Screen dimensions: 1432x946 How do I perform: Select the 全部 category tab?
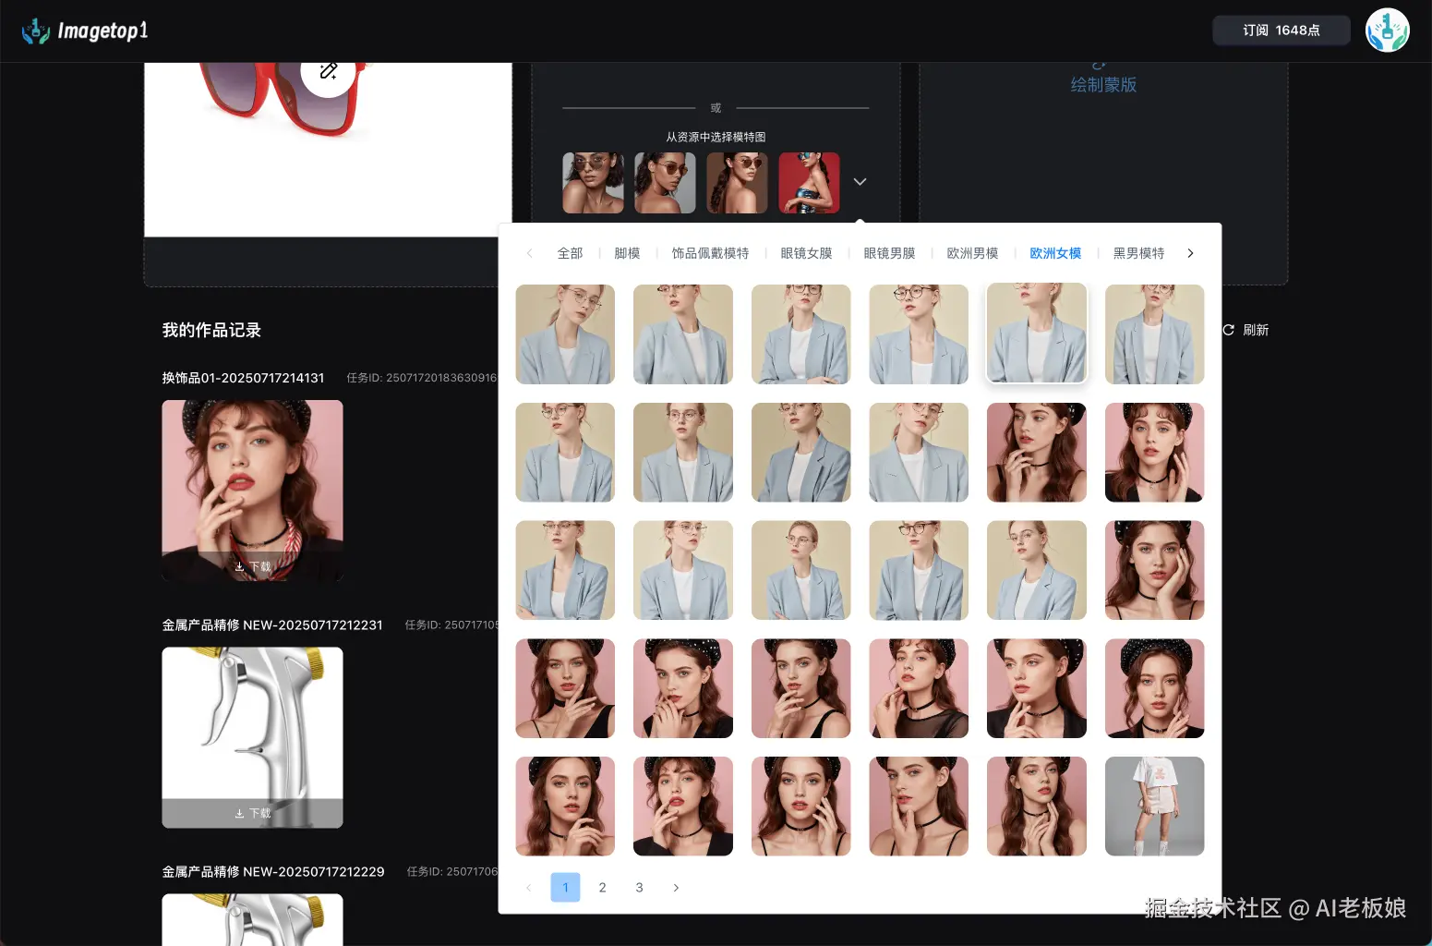coord(570,253)
